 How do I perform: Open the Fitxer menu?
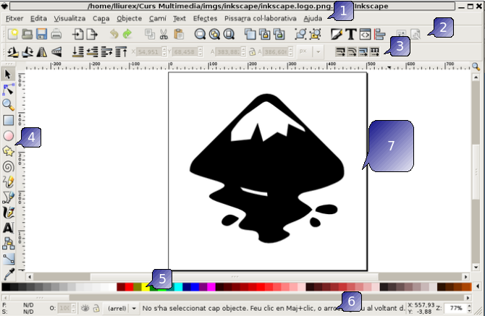click(x=14, y=17)
